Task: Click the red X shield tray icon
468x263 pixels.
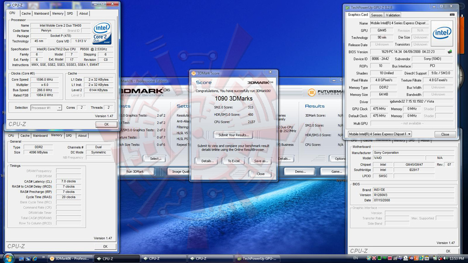Action: click(x=374, y=258)
